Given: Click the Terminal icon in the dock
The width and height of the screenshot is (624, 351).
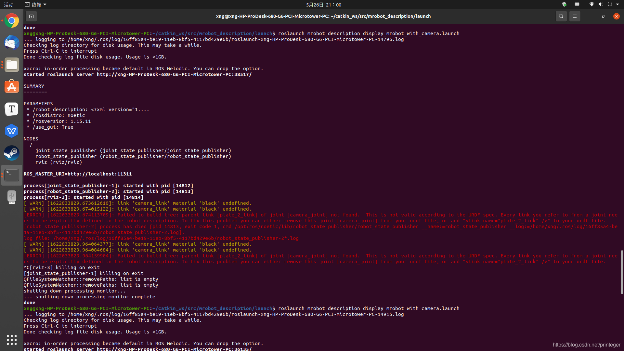Looking at the screenshot, I should click(x=12, y=175).
